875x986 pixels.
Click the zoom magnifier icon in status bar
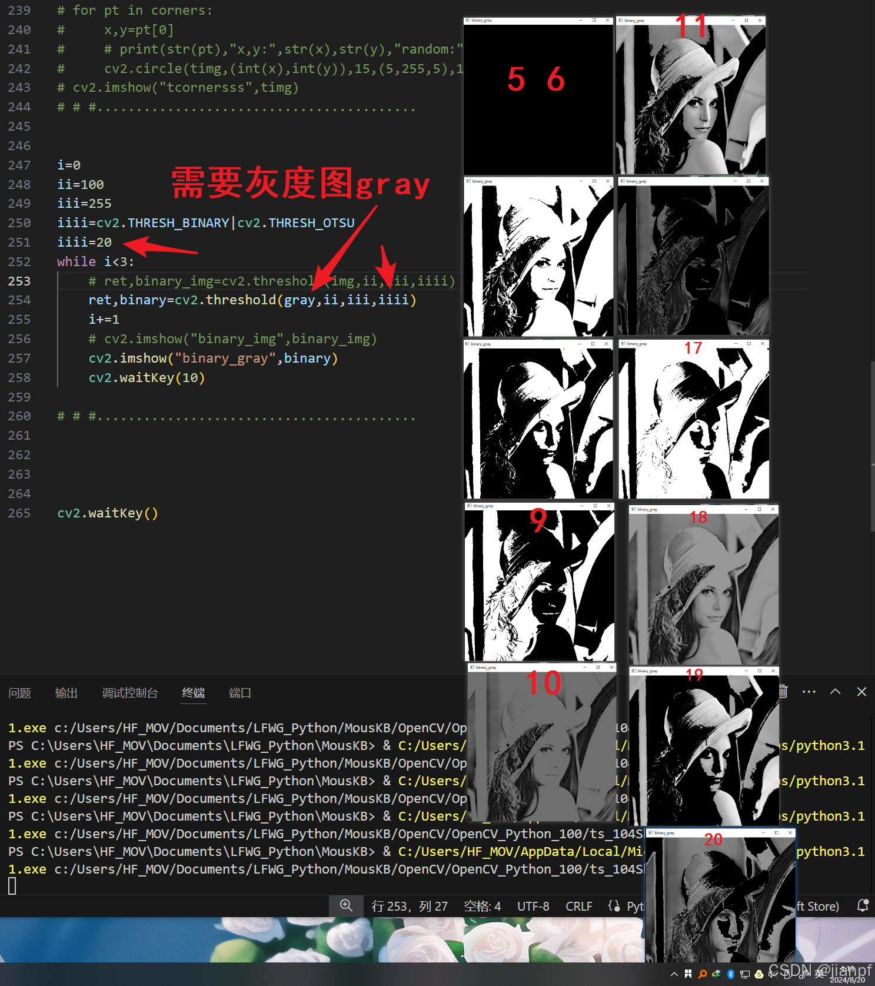pyautogui.click(x=346, y=906)
